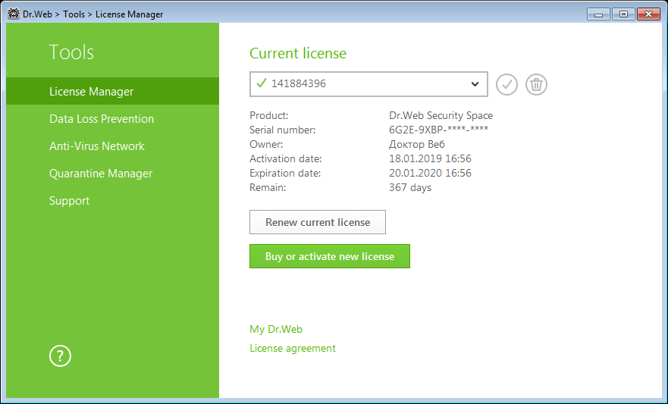
Task: Click Renew current license button
Action: pyautogui.click(x=318, y=222)
